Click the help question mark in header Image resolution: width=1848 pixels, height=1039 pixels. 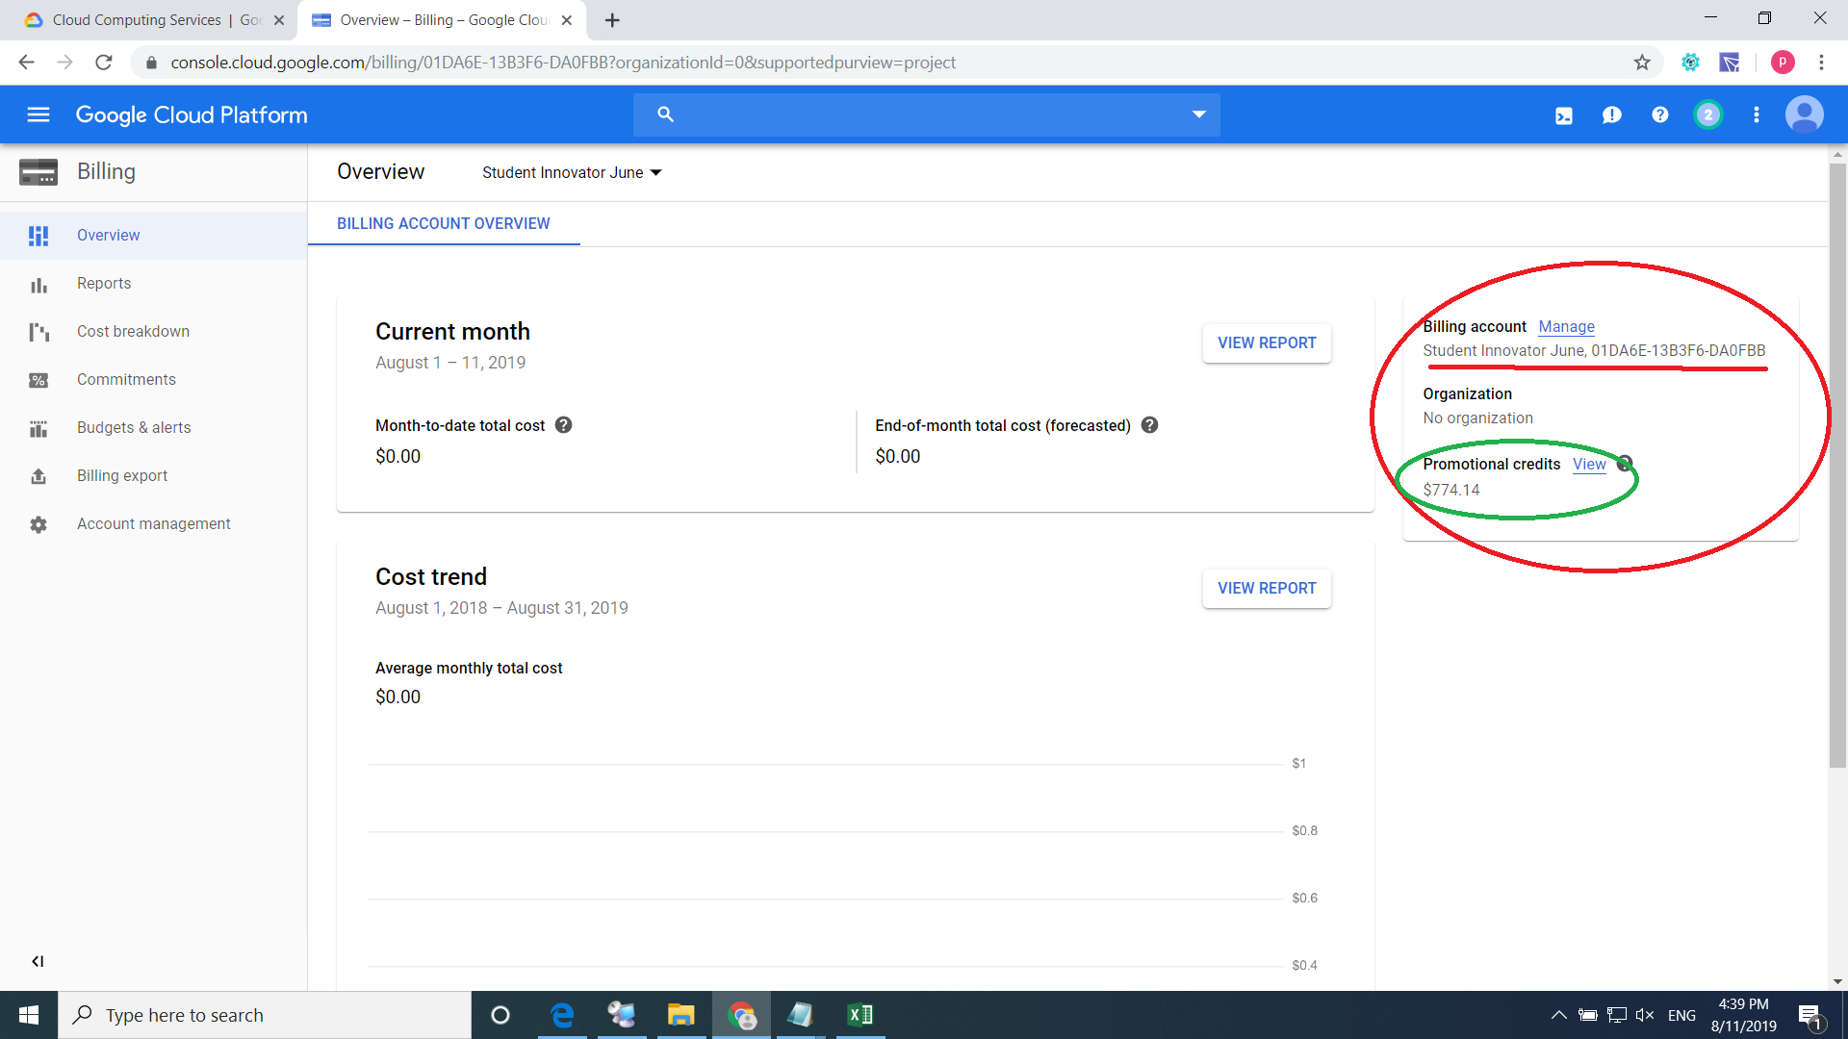[x=1659, y=115]
